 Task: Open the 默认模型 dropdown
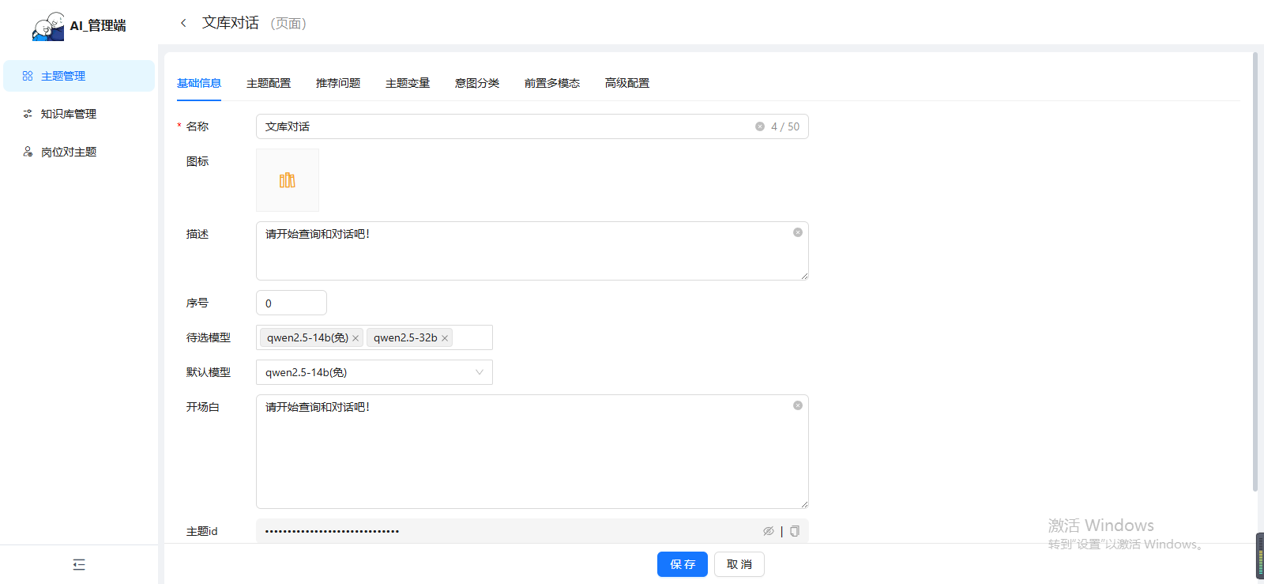point(374,372)
